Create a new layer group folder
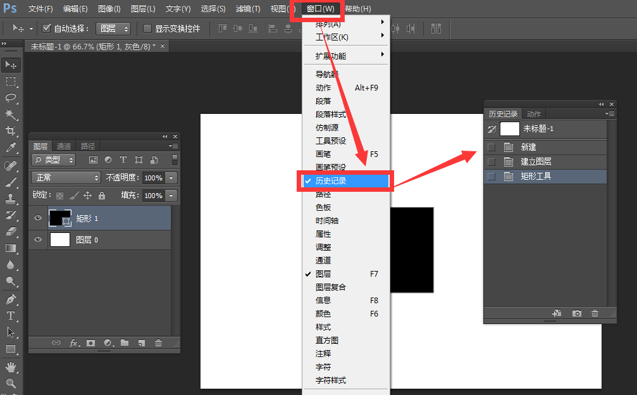 (125, 343)
